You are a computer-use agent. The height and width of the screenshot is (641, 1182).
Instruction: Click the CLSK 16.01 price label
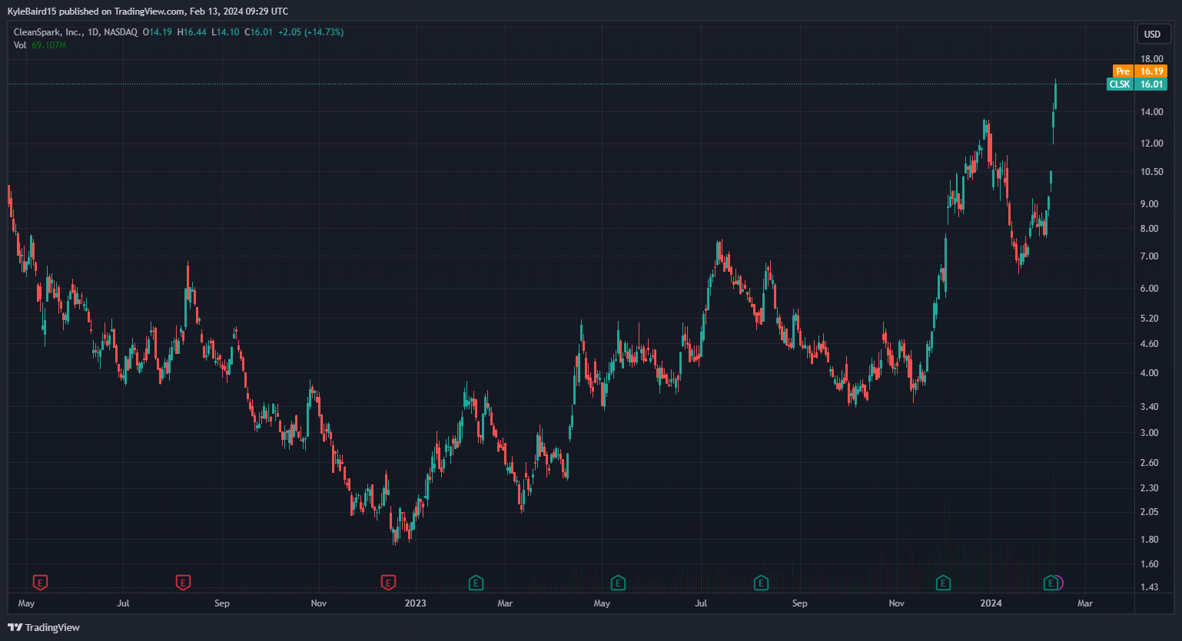[x=1137, y=84]
